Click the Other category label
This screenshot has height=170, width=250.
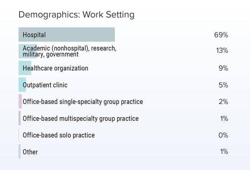[x=30, y=152]
